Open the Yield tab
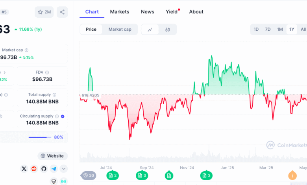Viewport: 307px width, 185px height. coord(172,12)
